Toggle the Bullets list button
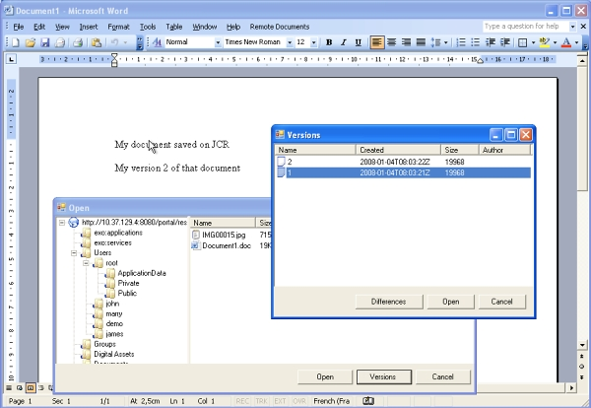This screenshot has height=408, width=591. tap(476, 42)
